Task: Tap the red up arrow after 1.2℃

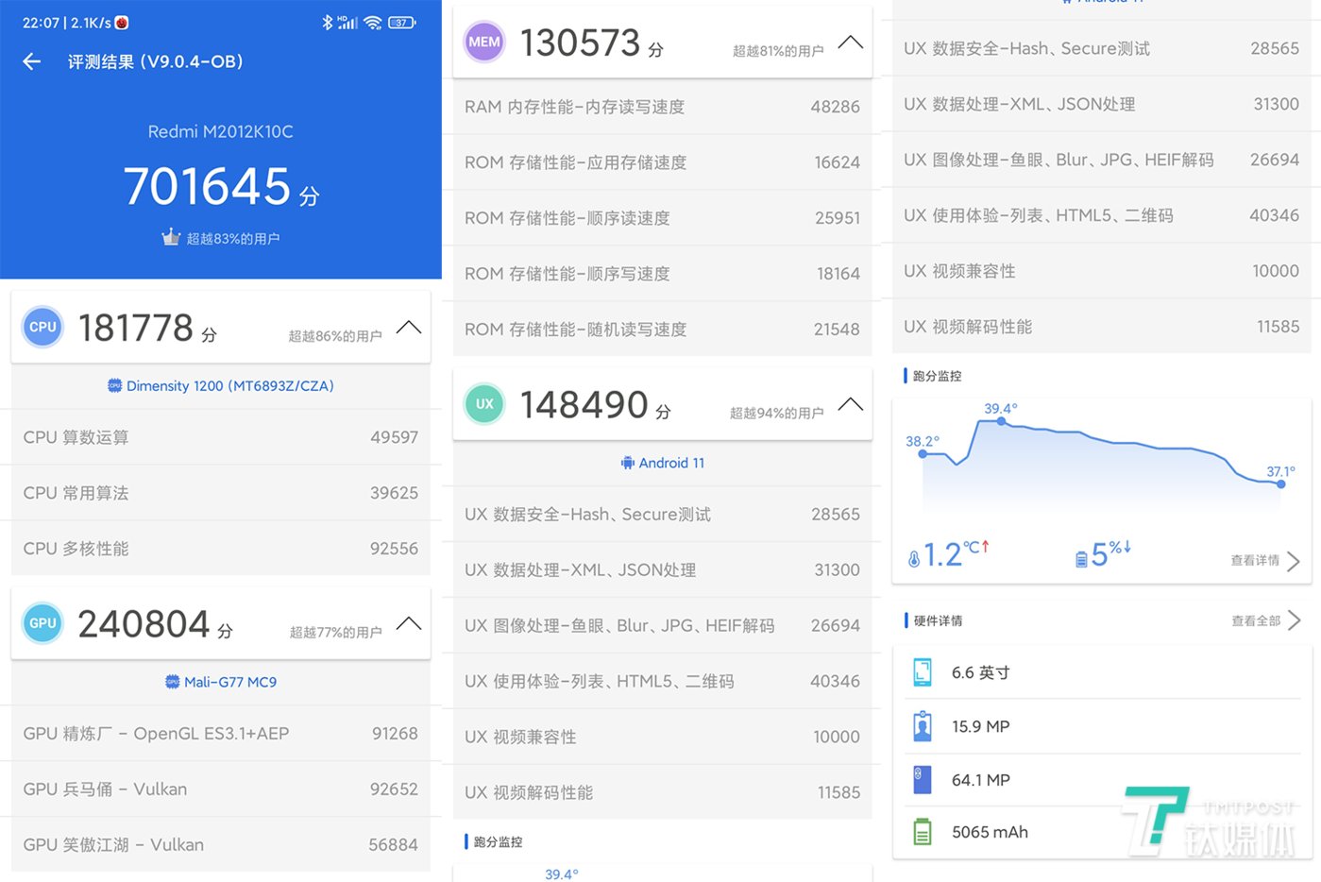Action: (x=986, y=547)
